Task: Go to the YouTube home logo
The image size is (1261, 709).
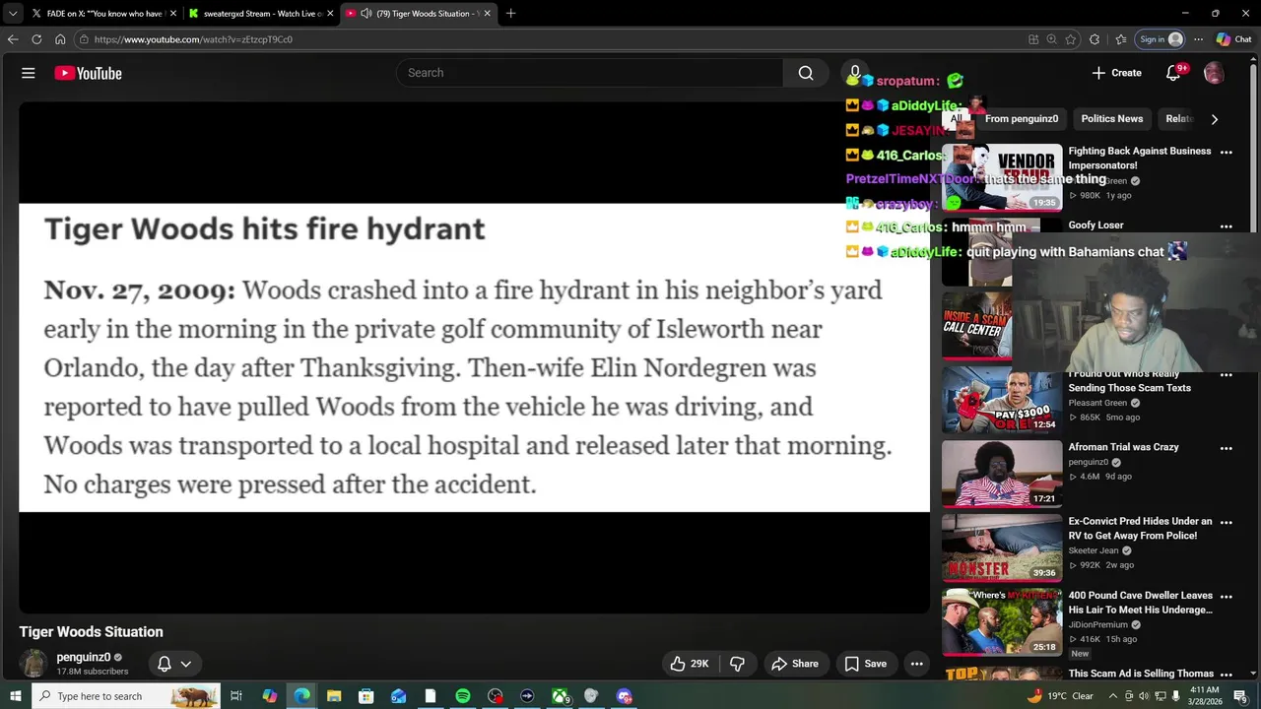Action: pyautogui.click(x=88, y=73)
